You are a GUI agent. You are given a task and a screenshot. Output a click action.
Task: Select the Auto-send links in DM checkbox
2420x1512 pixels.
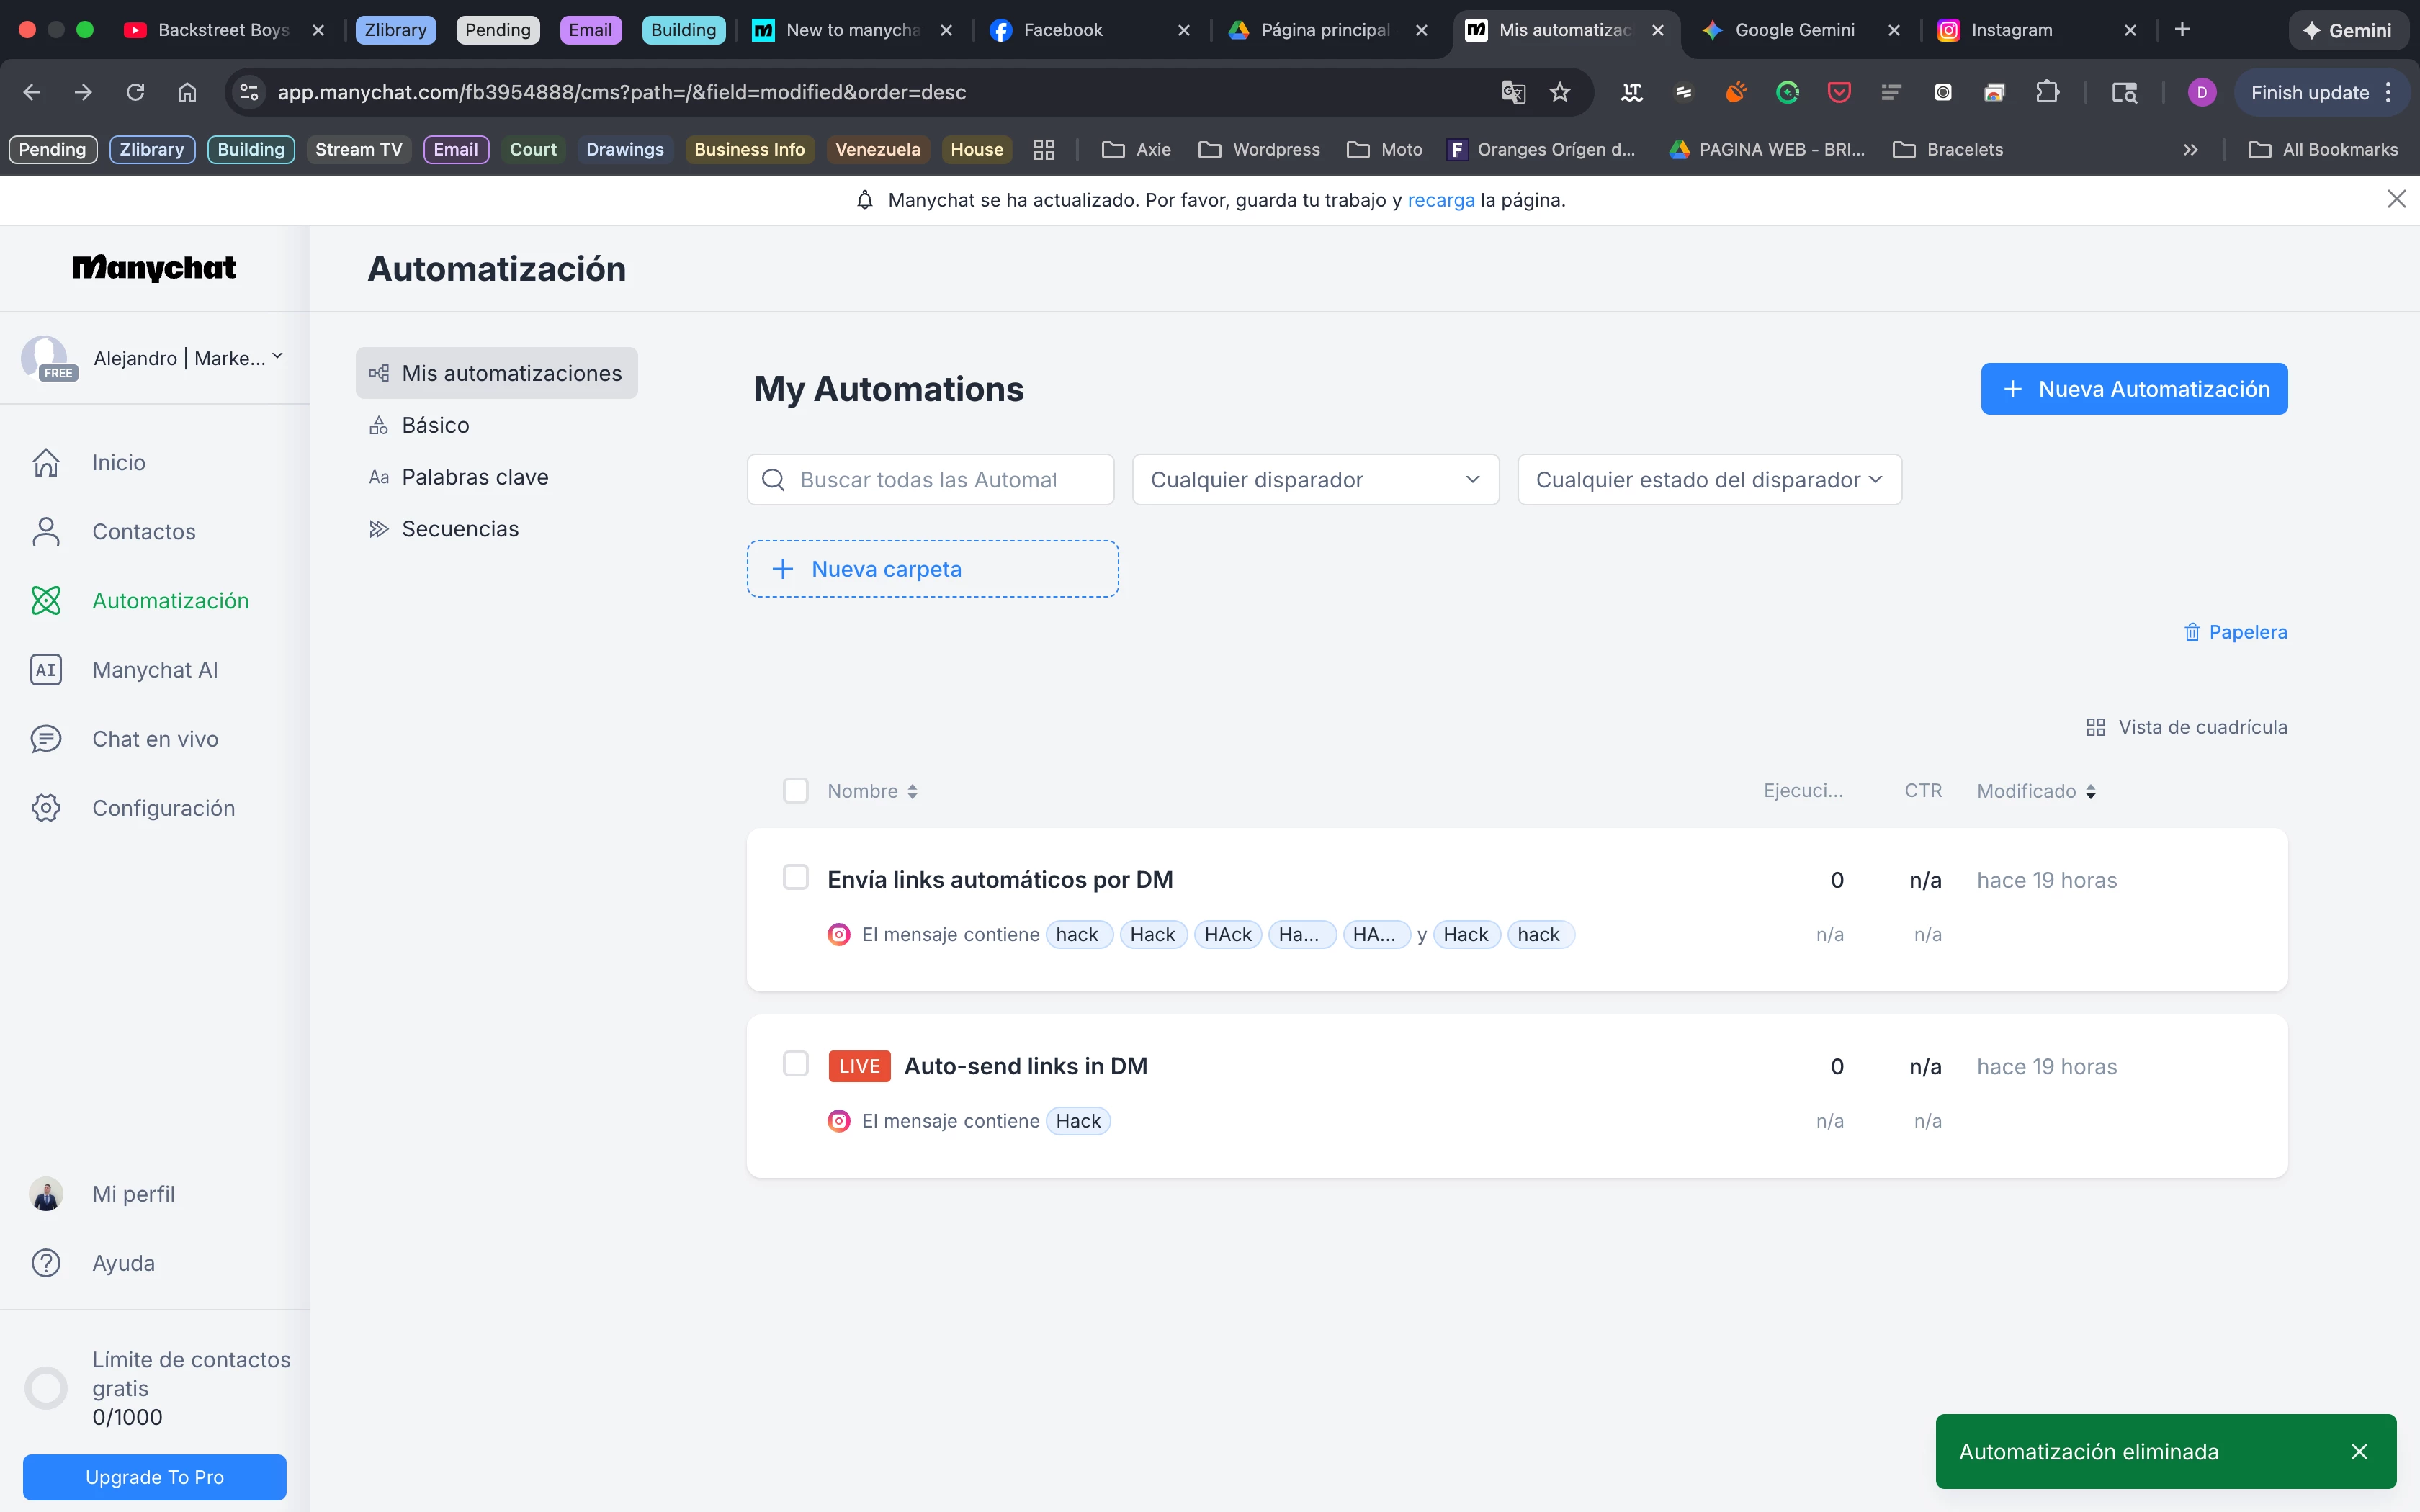(x=795, y=1064)
